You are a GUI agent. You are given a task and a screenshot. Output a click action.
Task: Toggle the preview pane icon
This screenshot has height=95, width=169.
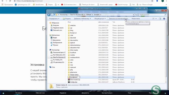point(160,19)
